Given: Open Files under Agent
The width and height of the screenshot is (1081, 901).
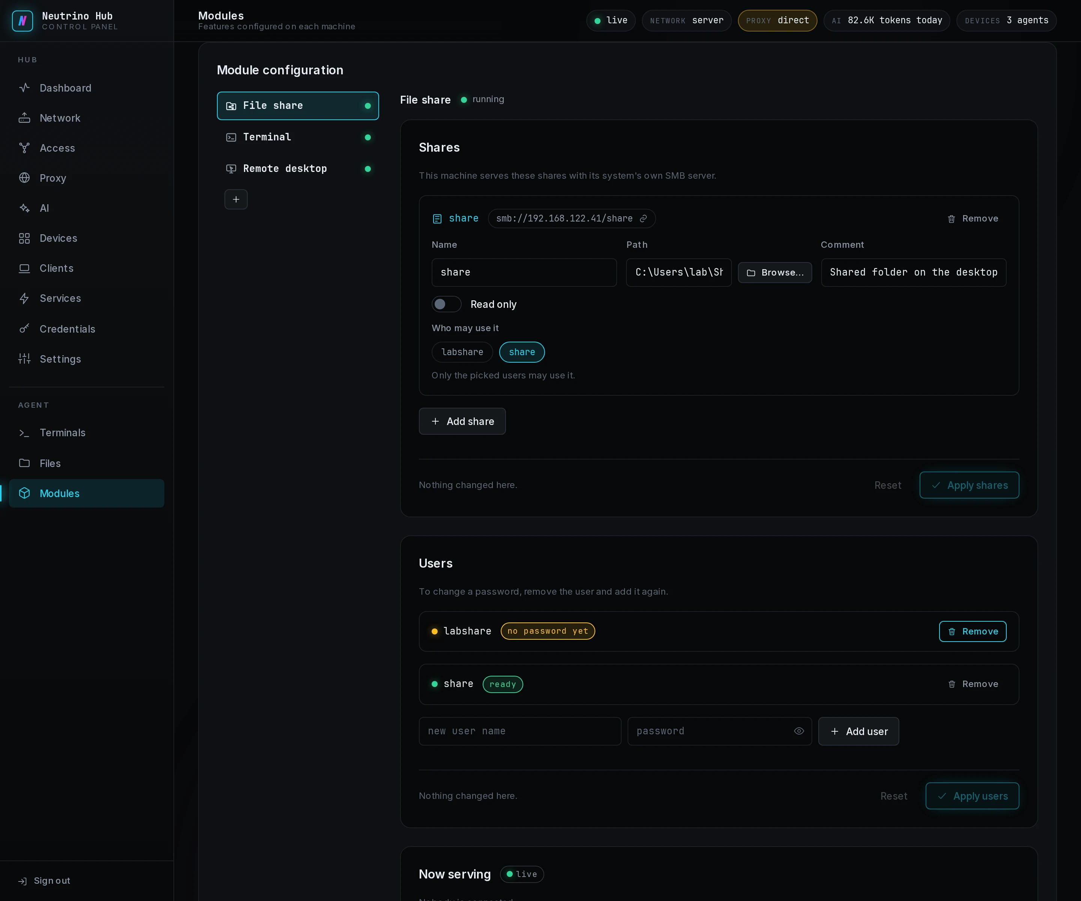Looking at the screenshot, I should pyautogui.click(x=86, y=463).
